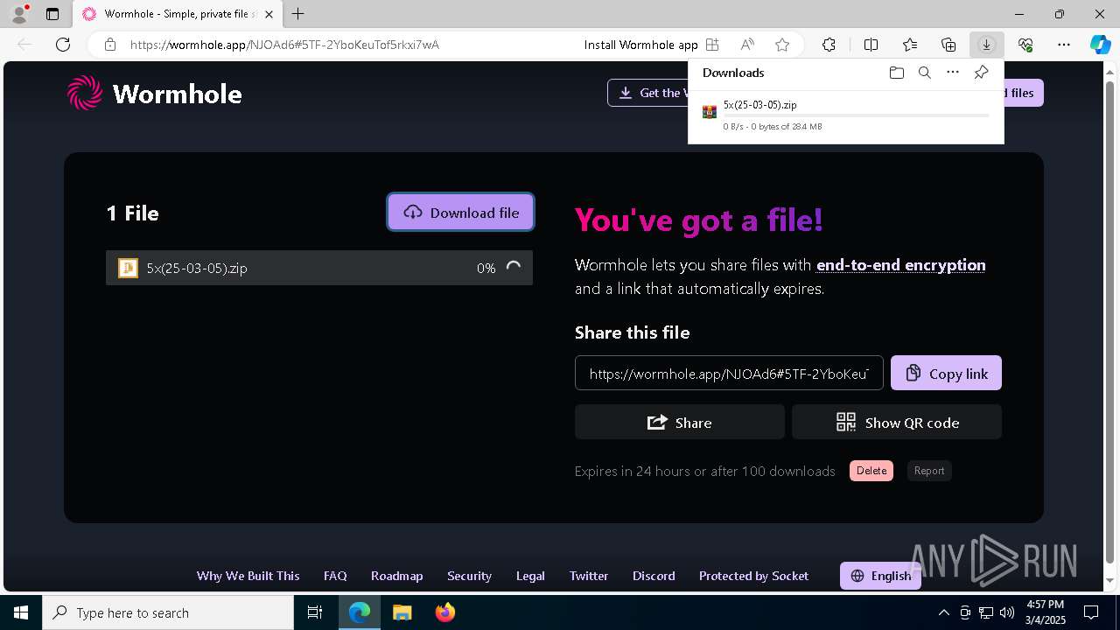Click the end-to-end encryption link
The image size is (1120, 630).
901,265
